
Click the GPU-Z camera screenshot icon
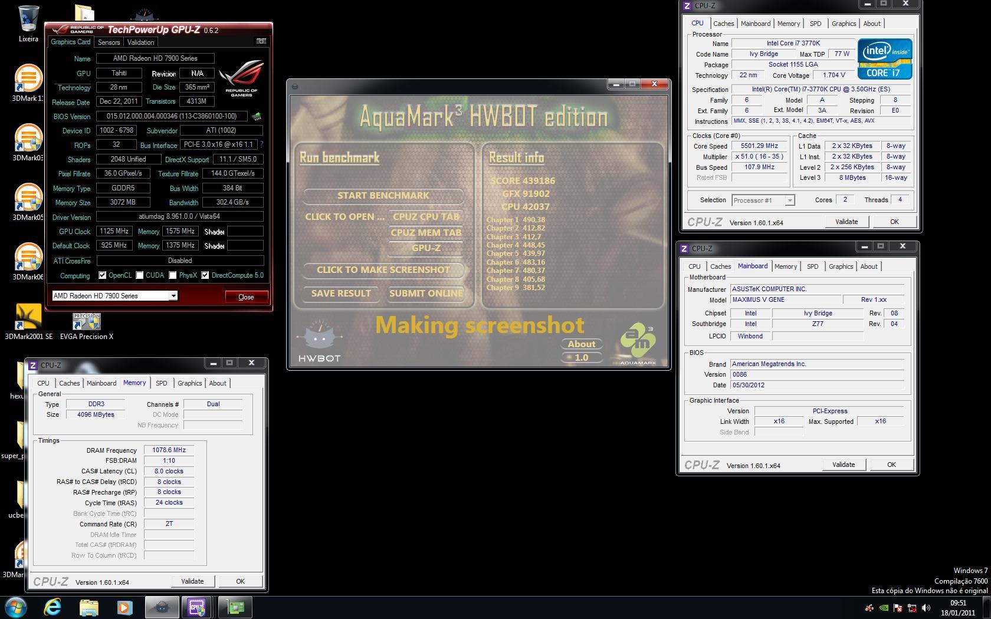pyautogui.click(x=261, y=41)
